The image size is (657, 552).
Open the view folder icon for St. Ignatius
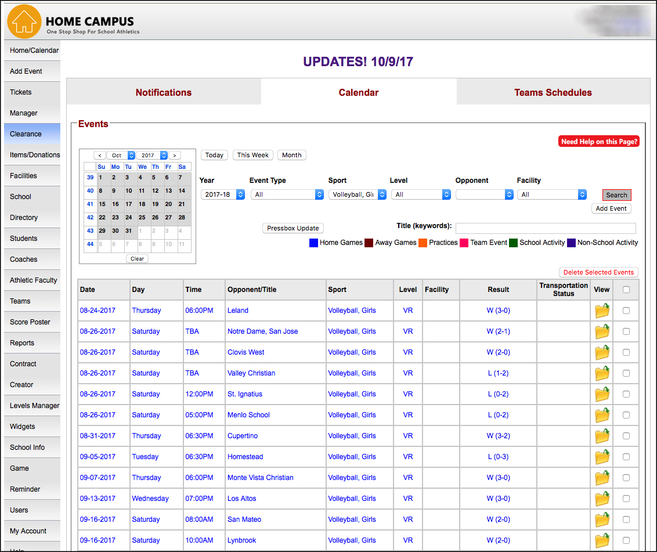[602, 394]
